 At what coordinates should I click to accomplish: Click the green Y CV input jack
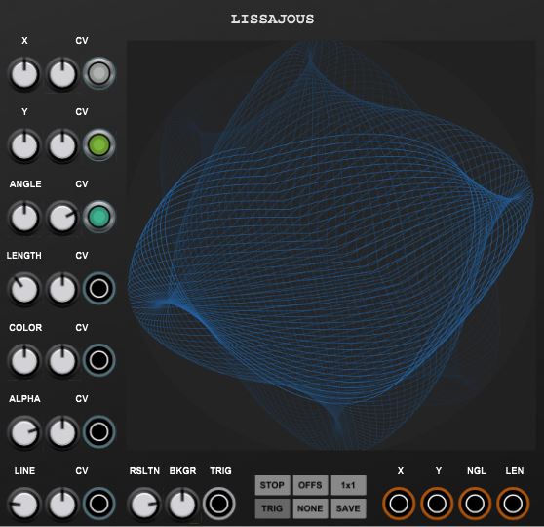pyautogui.click(x=99, y=144)
